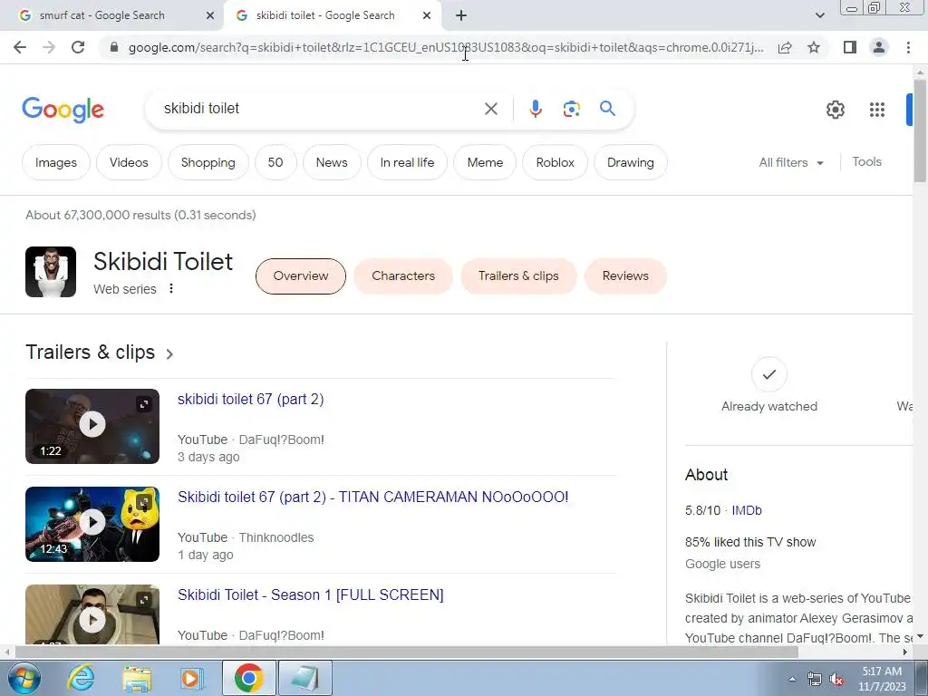
Task: View site security lock information
Action: click(x=114, y=47)
